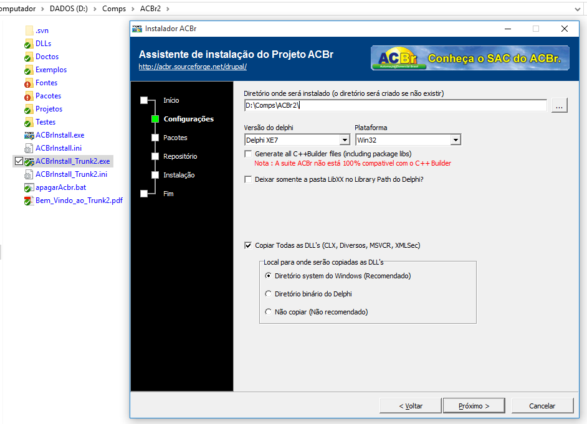Select the Doctos folder name

47,57
